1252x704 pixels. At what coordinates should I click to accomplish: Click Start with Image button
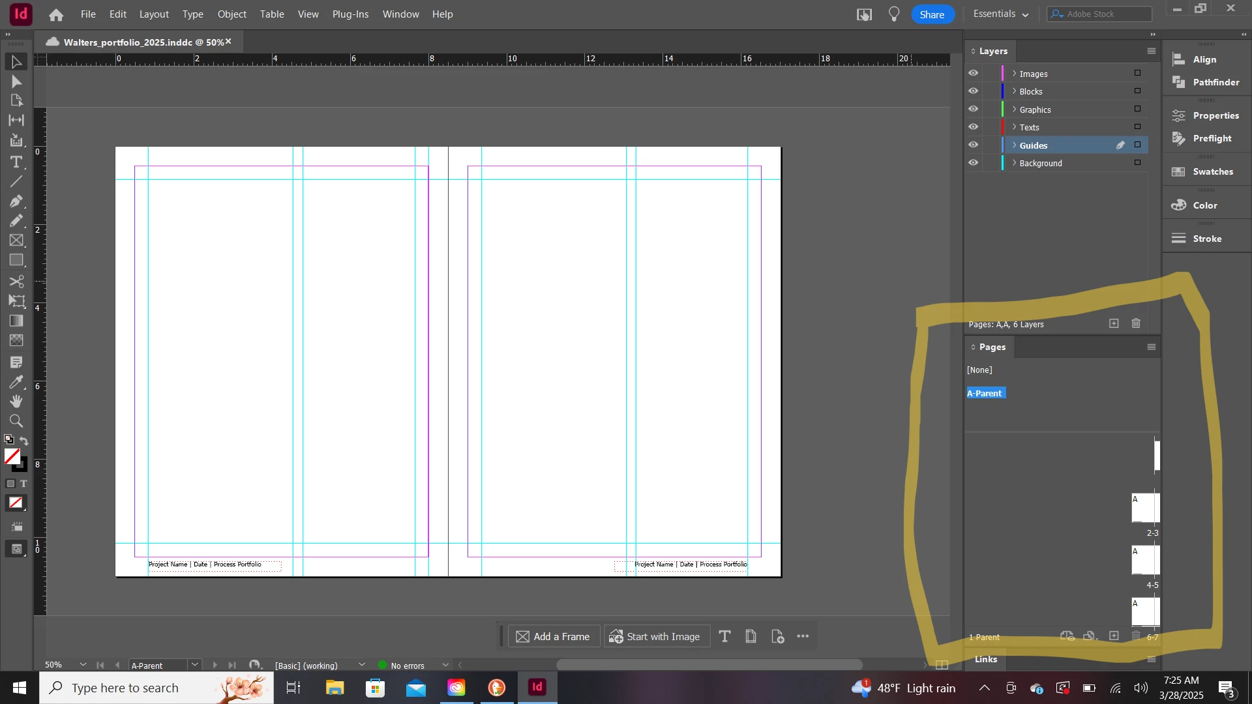655,636
